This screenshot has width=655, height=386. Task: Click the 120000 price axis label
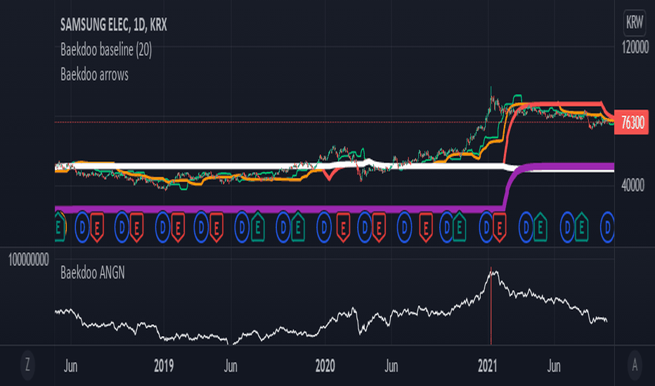click(x=635, y=47)
